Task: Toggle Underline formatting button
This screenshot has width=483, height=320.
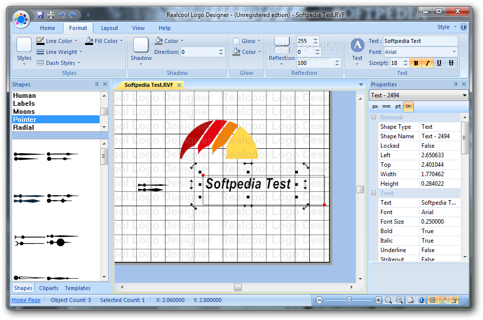Action: [439, 63]
